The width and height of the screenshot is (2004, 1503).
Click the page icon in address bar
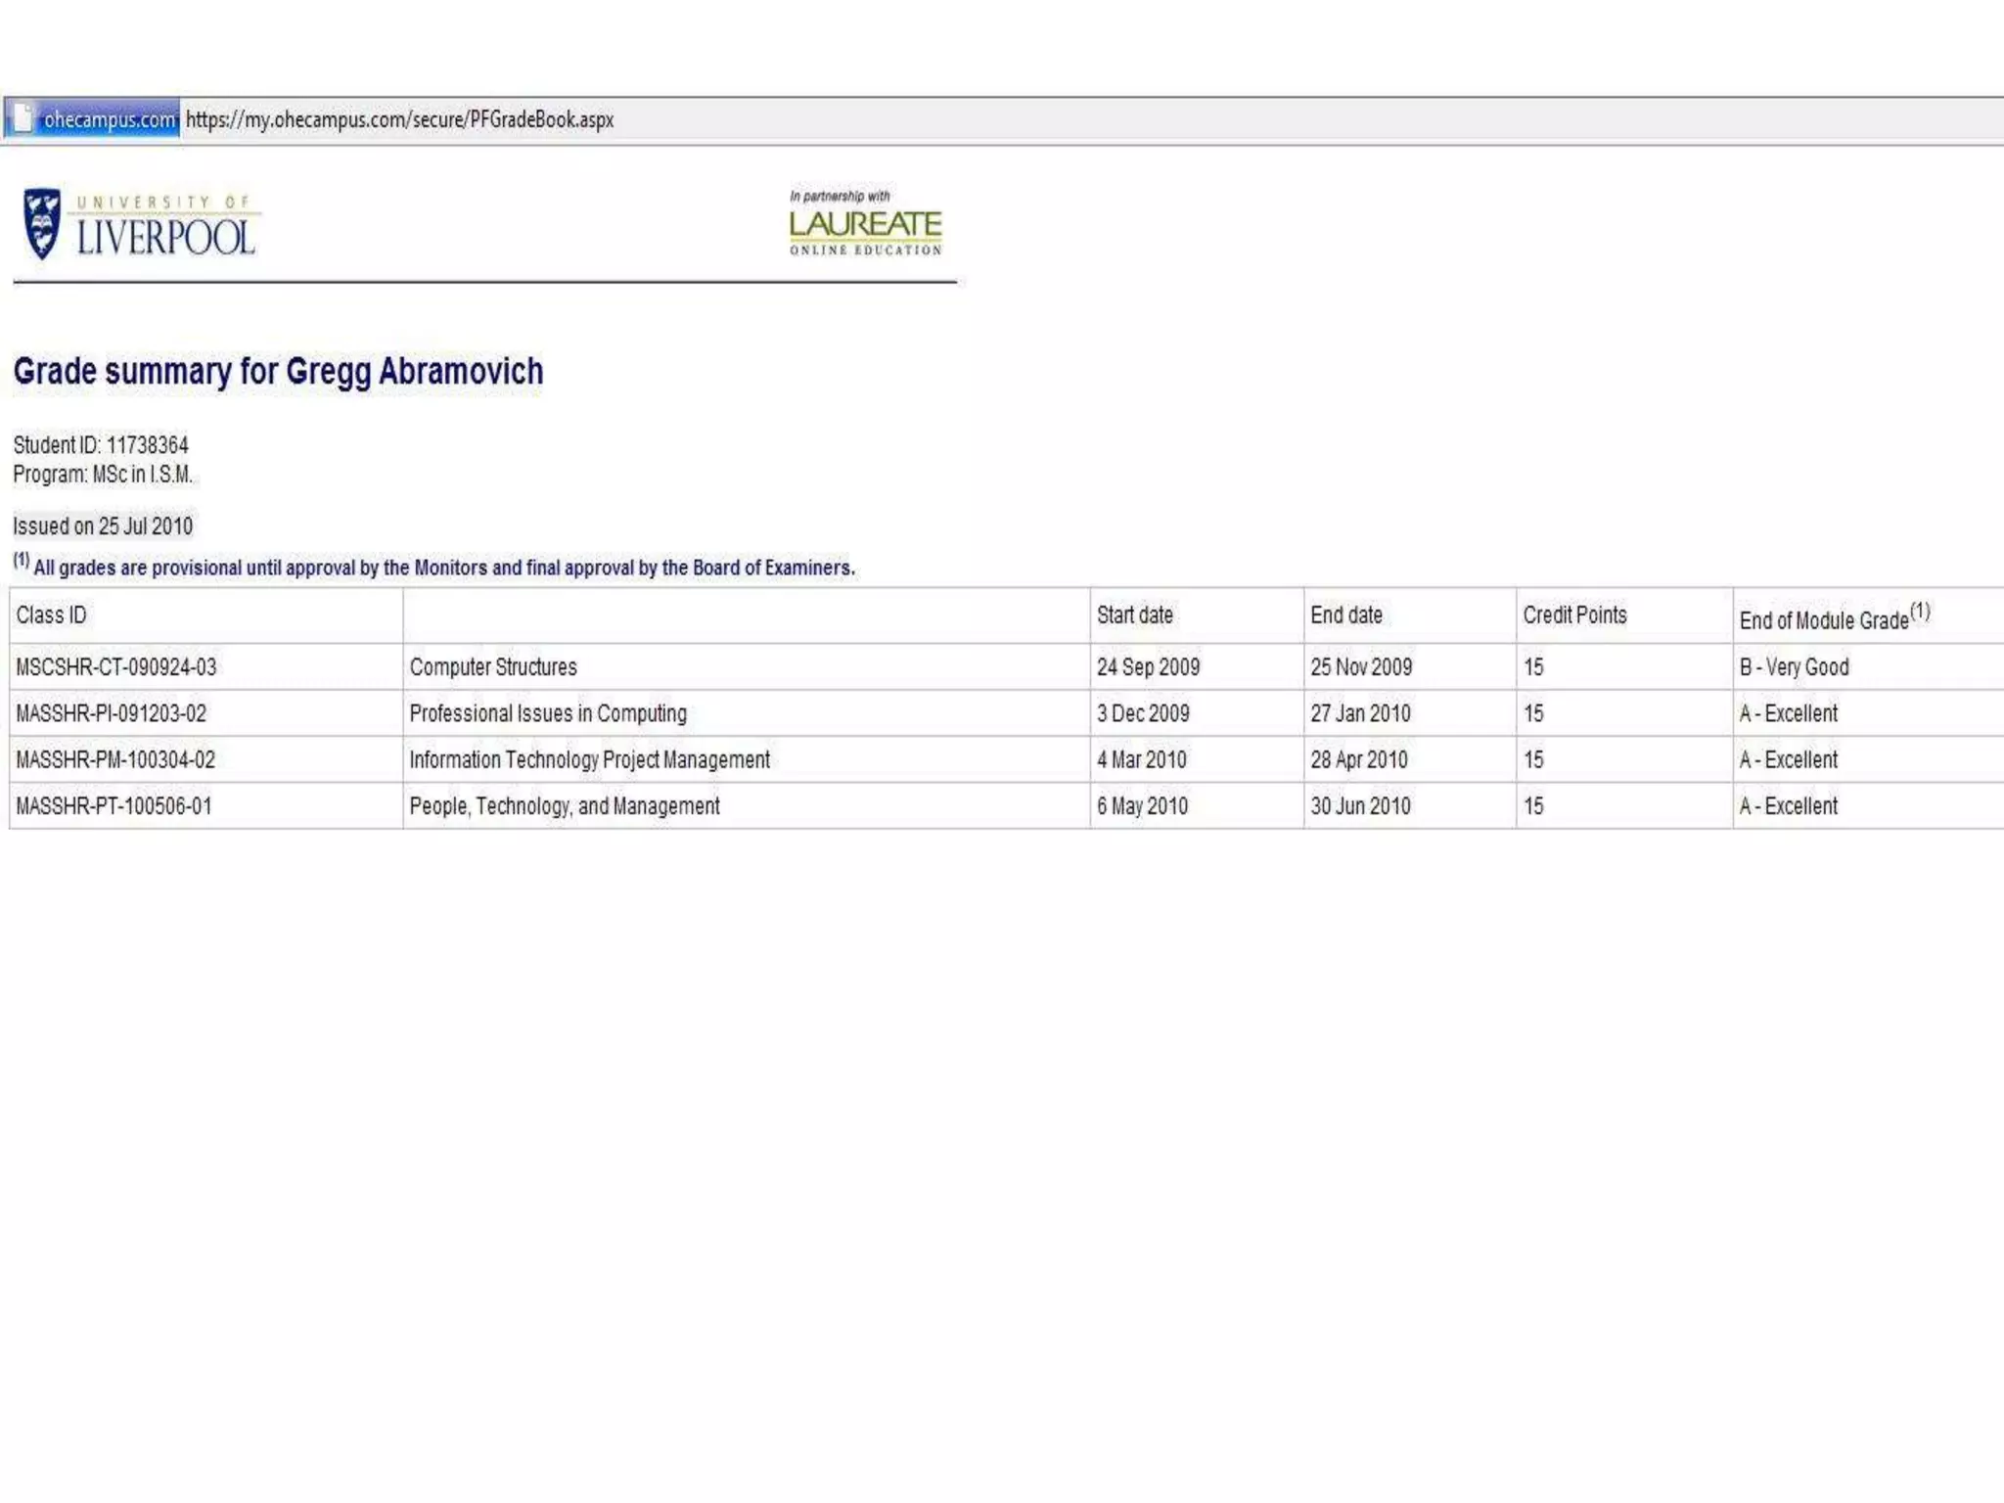click(23, 118)
